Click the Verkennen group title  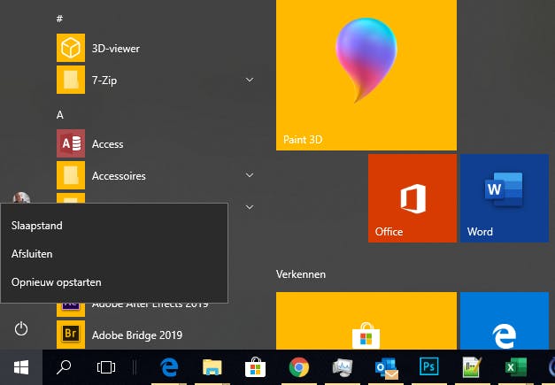pyautogui.click(x=301, y=274)
